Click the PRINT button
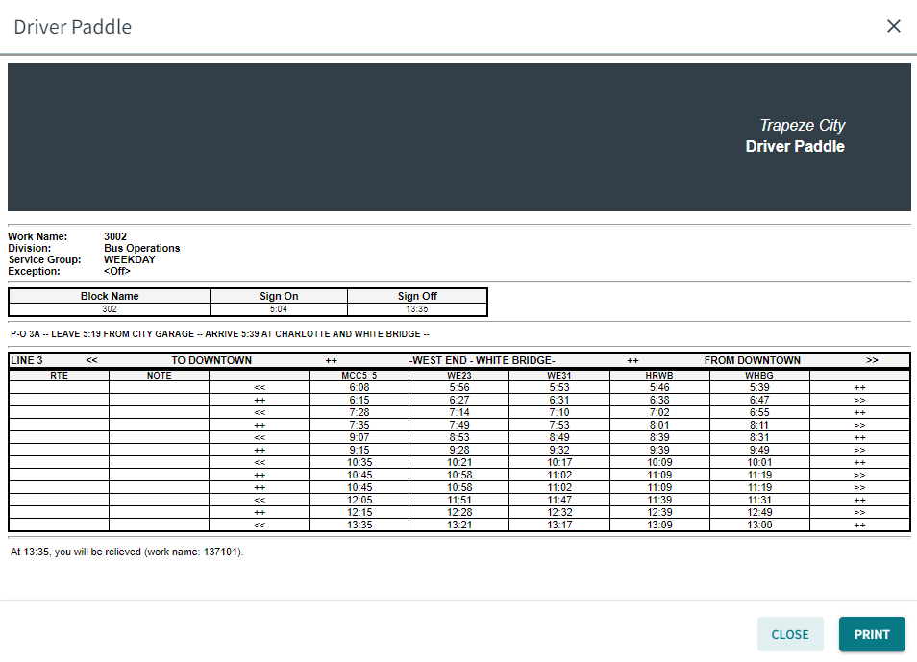 pos(872,634)
